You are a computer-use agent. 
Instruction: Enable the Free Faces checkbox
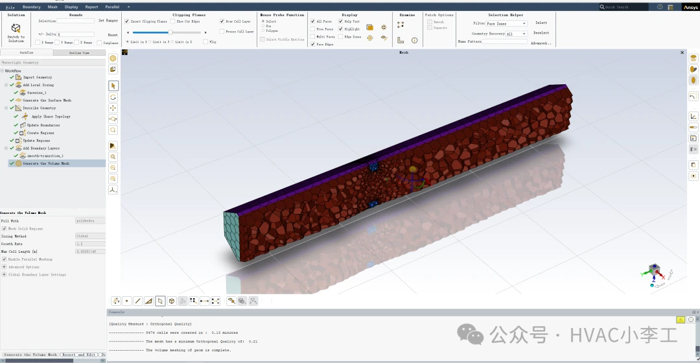pyautogui.click(x=312, y=29)
